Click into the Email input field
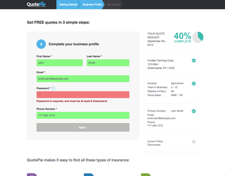Viewport: 225px width, 176px height. [83, 79]
